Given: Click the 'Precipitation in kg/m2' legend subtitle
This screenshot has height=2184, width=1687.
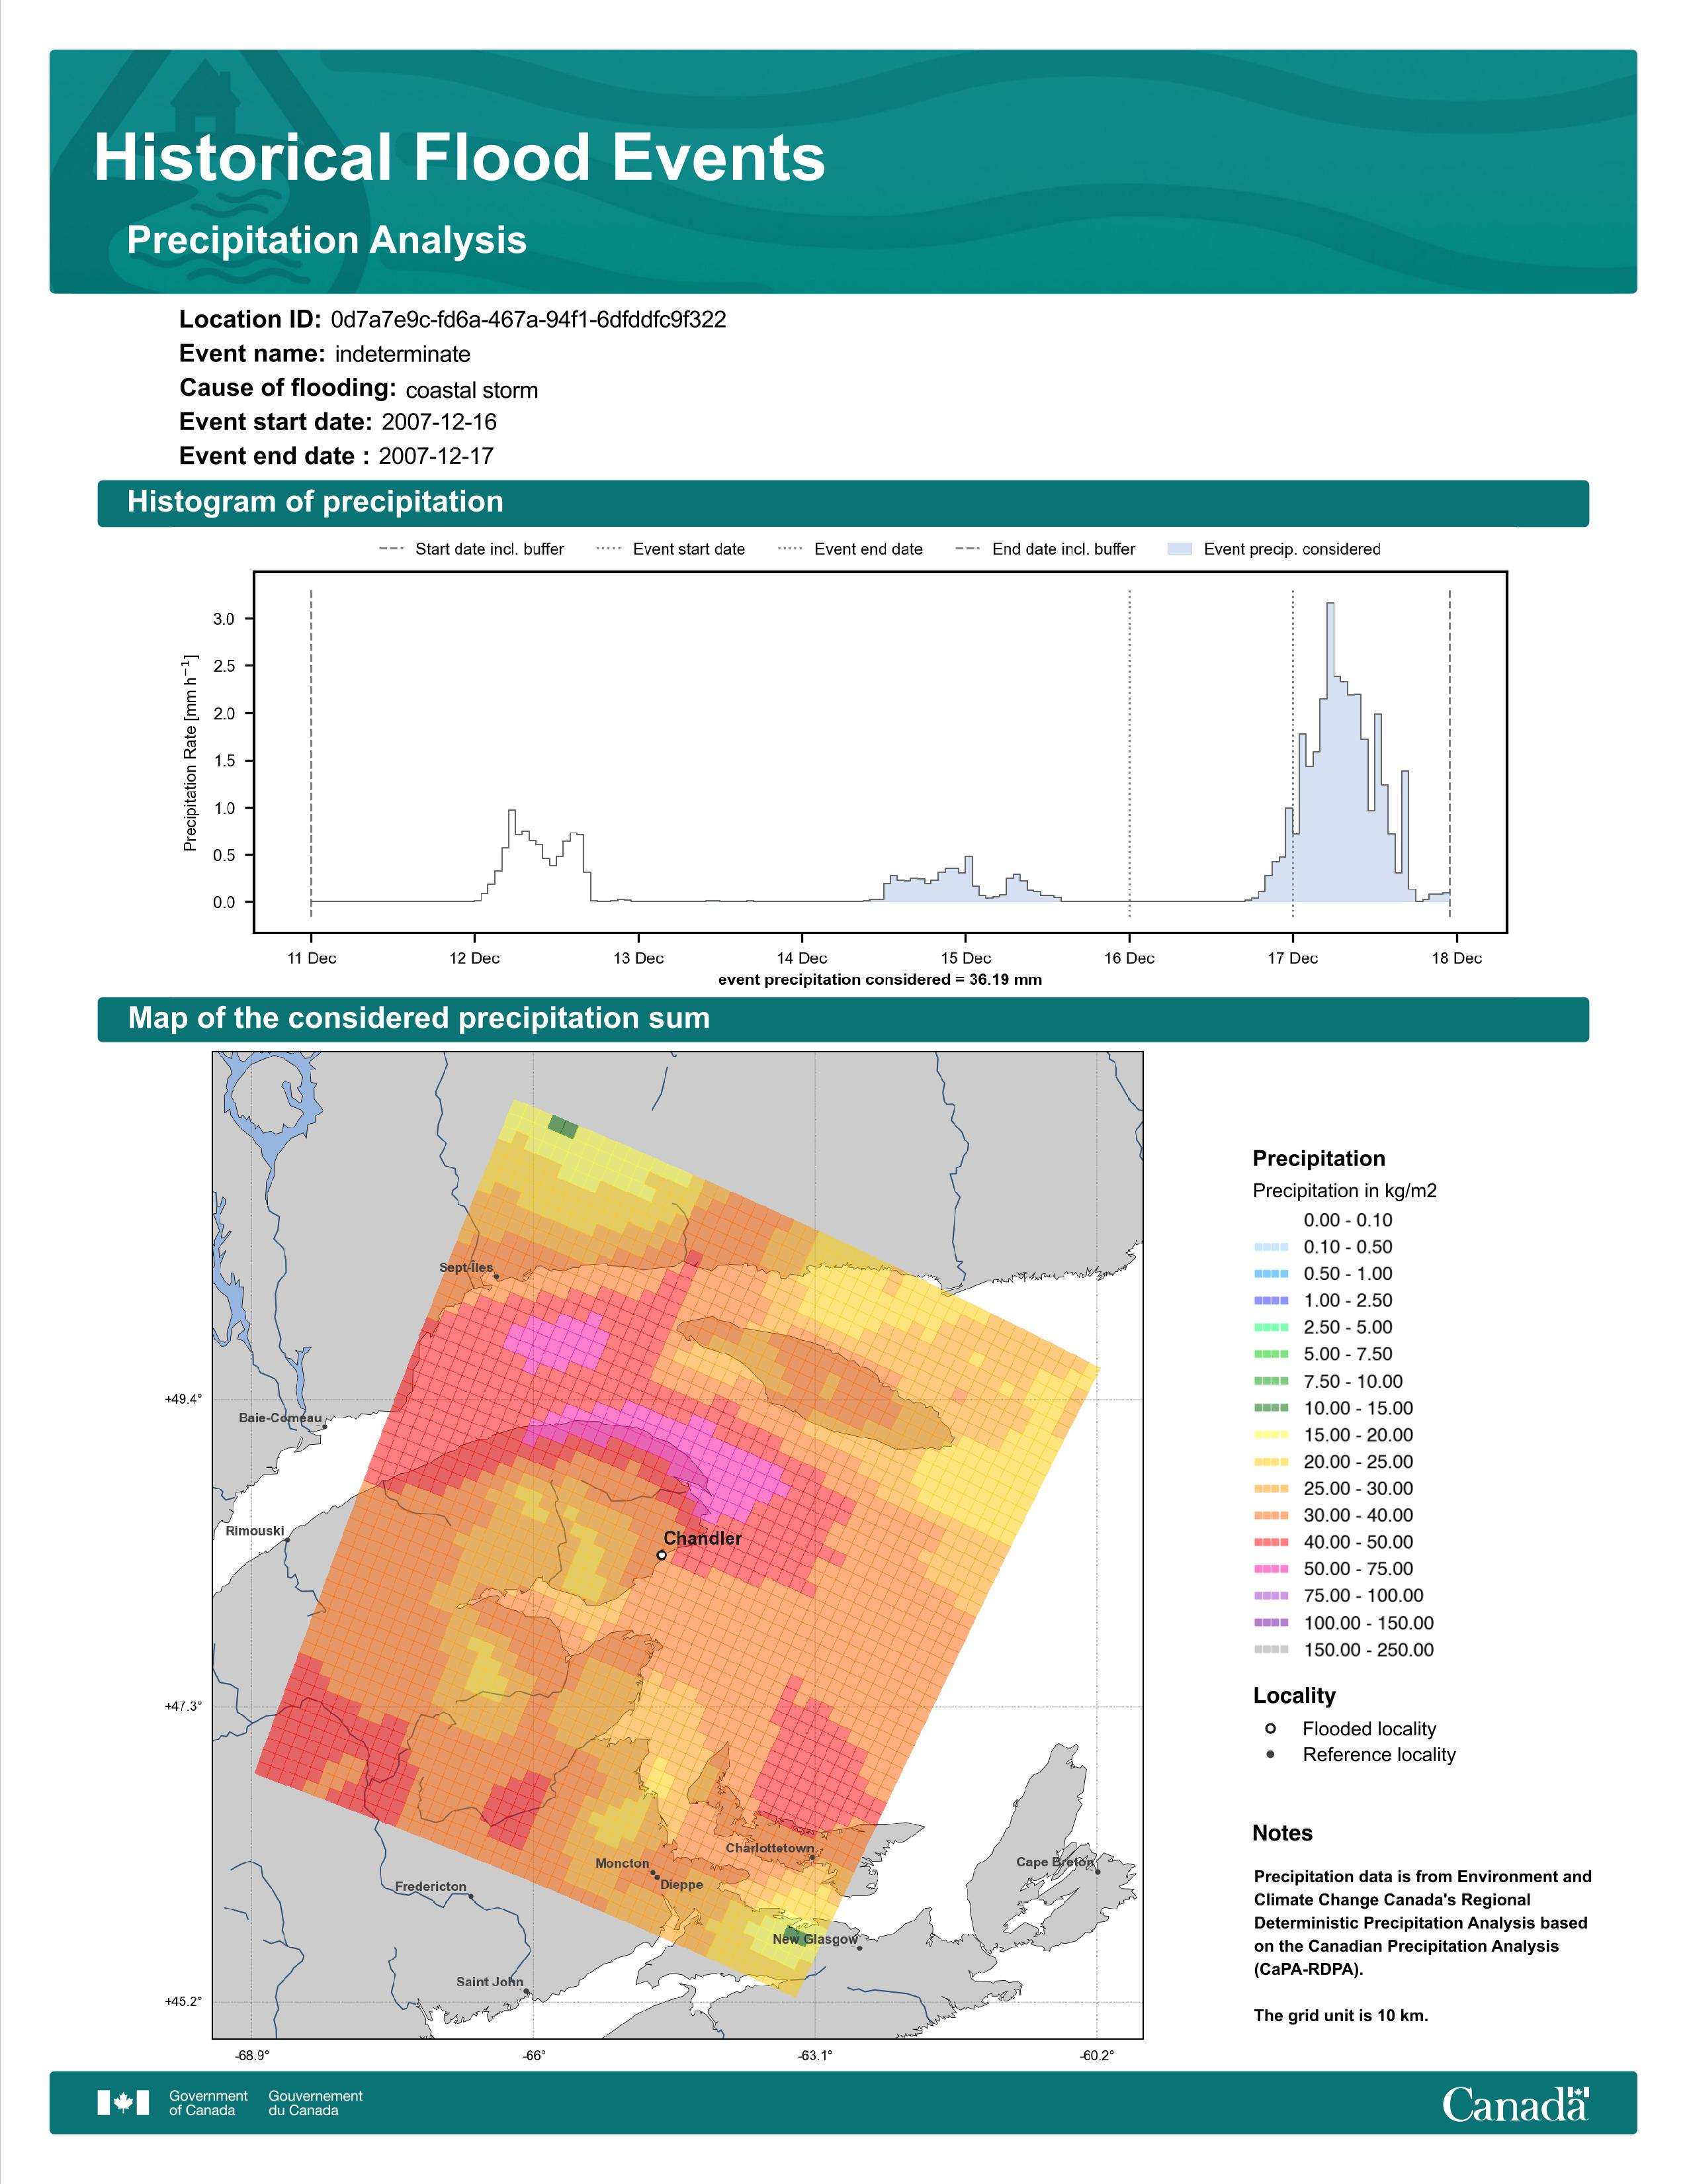Looking at the screenshot, I should 1345,1191.
